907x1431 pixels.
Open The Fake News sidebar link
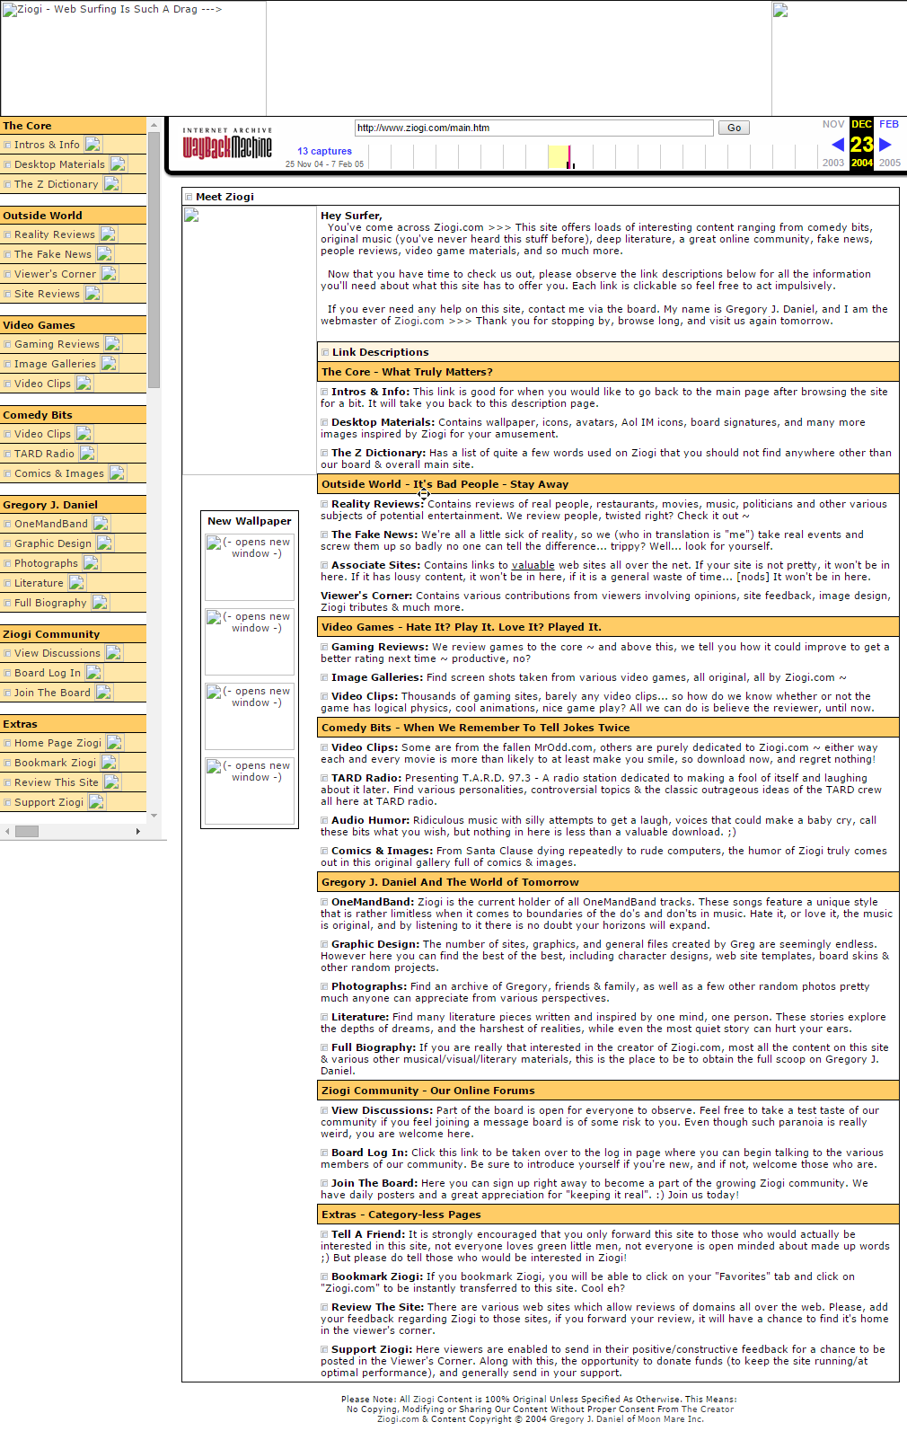pyautogui.click(x=52, y=254)
